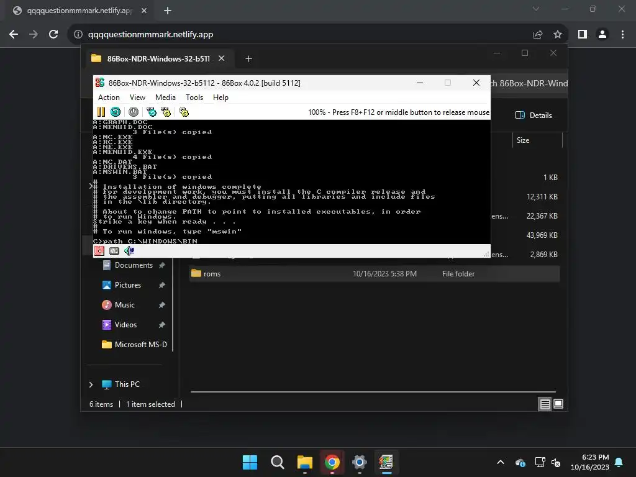The height and width of the screenshot is (477, 636).
Task: Expand the This PC tree node
Action: [x=91, y=384]
